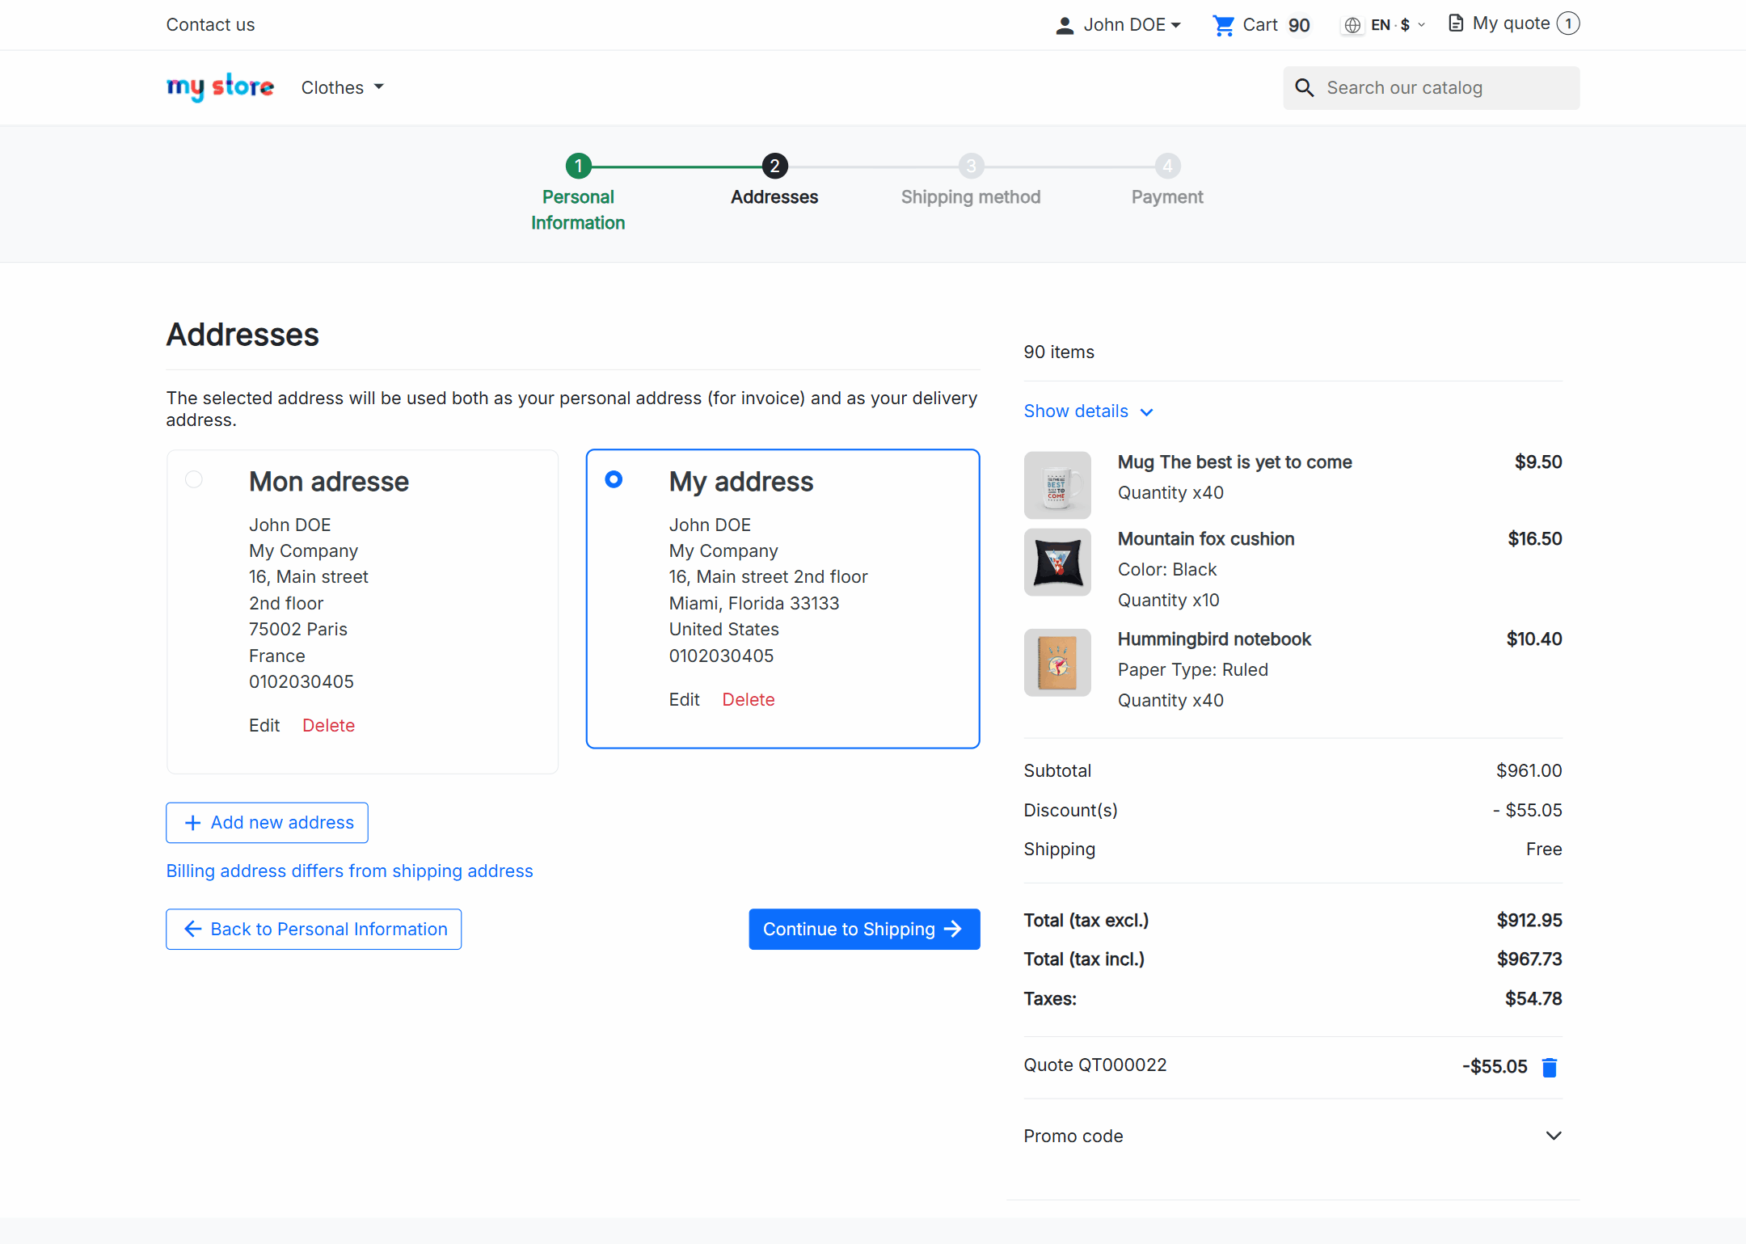Click Mug The best is yet to come title
This screenshot has width=1746, height=1244.
tap(1235, 462)
